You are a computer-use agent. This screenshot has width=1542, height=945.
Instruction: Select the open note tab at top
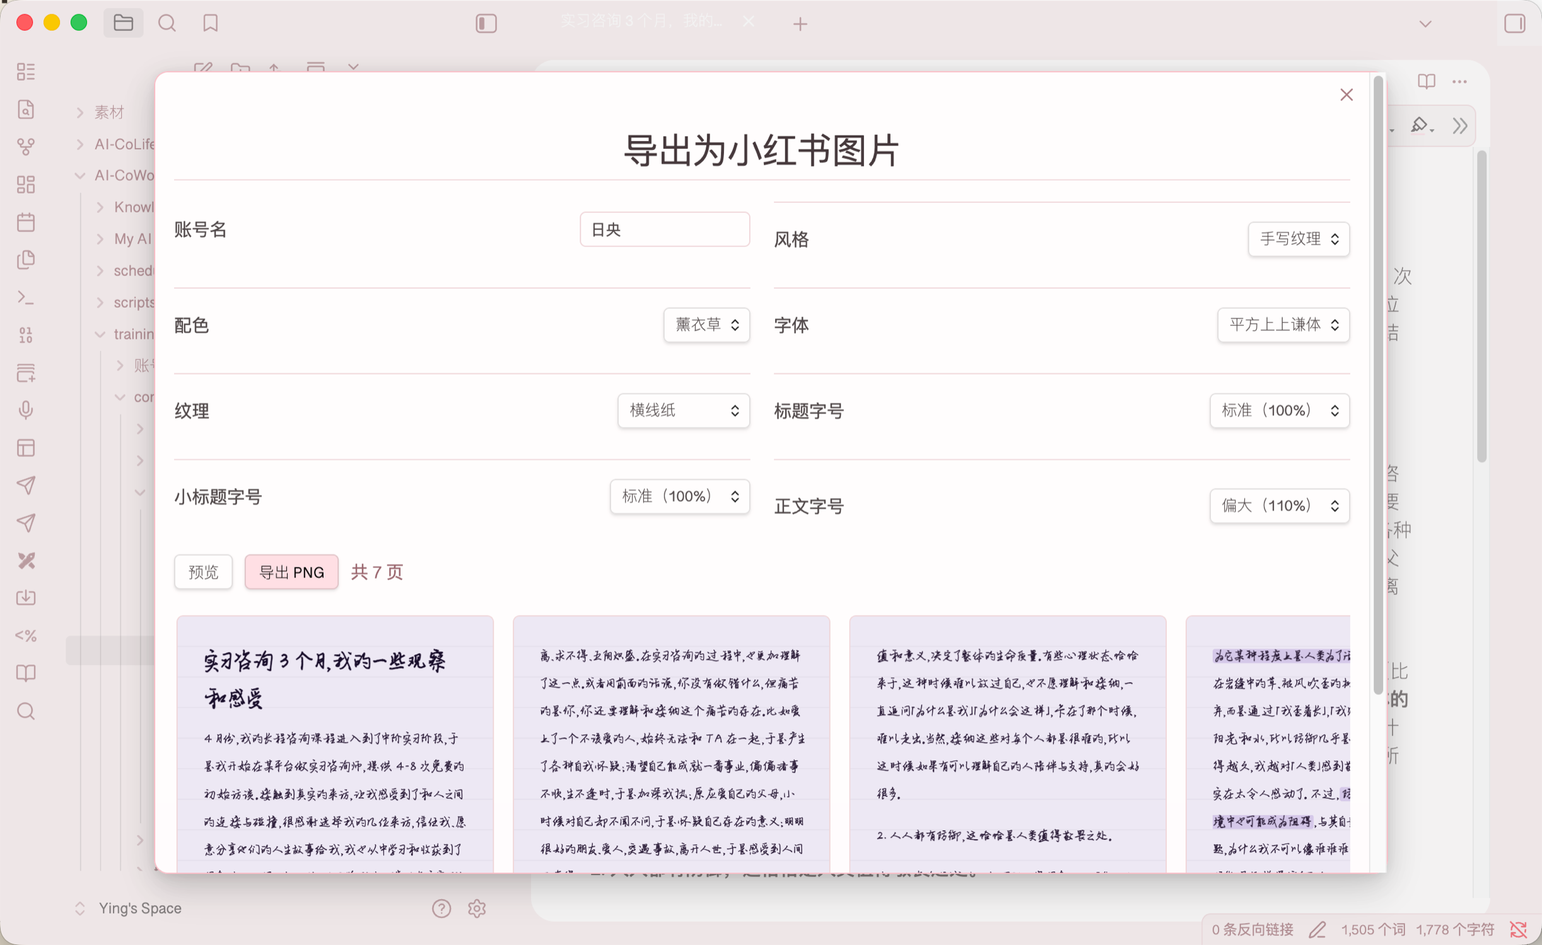pos(642,23)
